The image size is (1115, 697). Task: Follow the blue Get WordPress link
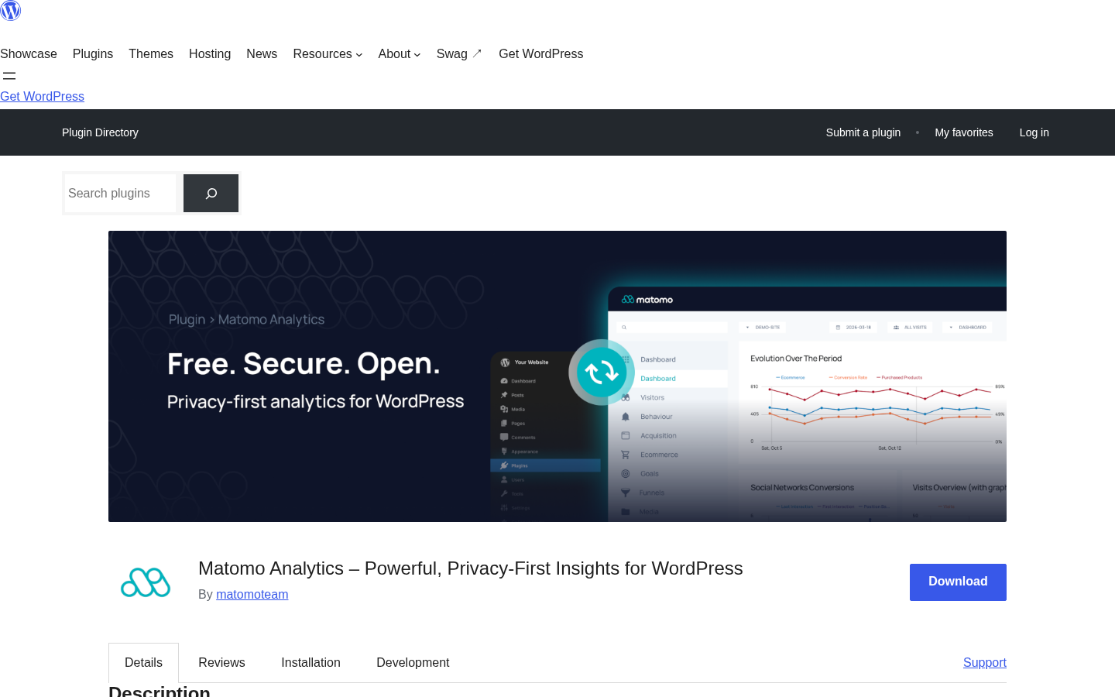pyautogui.click(x=42, y=96)
